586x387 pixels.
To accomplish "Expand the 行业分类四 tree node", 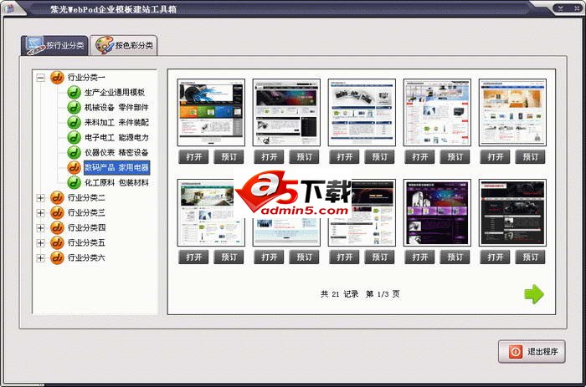I will (40, 227).
